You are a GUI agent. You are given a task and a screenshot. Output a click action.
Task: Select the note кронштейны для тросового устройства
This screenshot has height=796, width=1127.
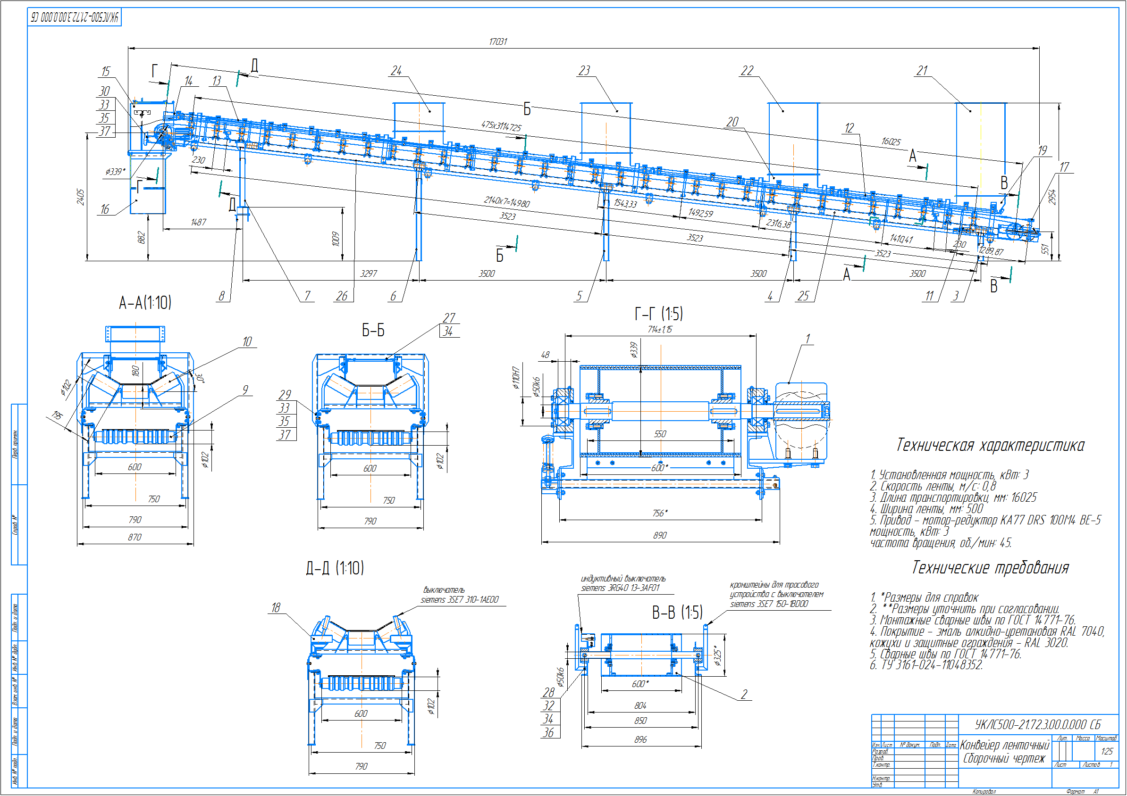pyautogui.click(x=776, y=595)
